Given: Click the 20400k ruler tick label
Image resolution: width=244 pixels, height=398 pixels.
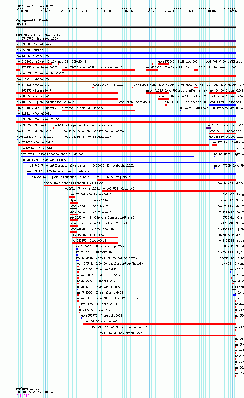Looking at the screenshot, I should pyautogui.click(x=128, y=11).
